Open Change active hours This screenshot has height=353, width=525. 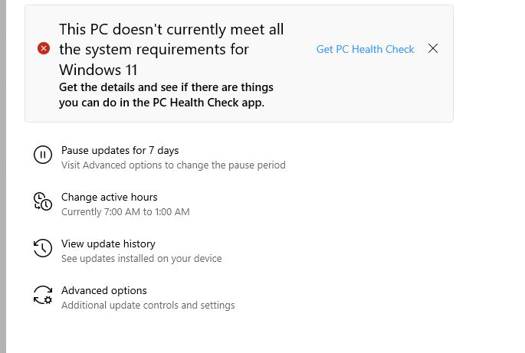click(109, 197)
